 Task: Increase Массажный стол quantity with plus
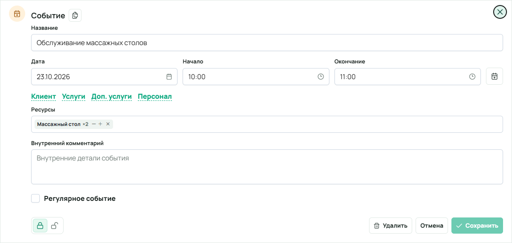[x=100, y=124]
